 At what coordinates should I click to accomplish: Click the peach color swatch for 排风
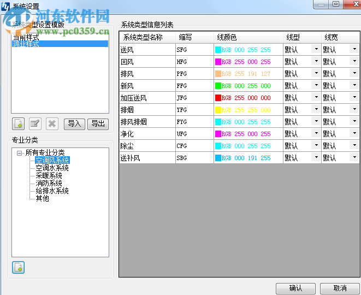218,74
